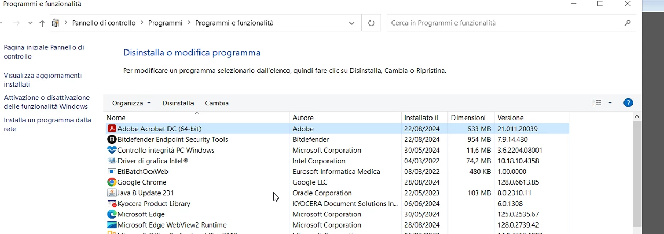664x234 pixels.
Task: Select Microsoft Edge WebView2 Runtime entry
Action: pos(172,224)
